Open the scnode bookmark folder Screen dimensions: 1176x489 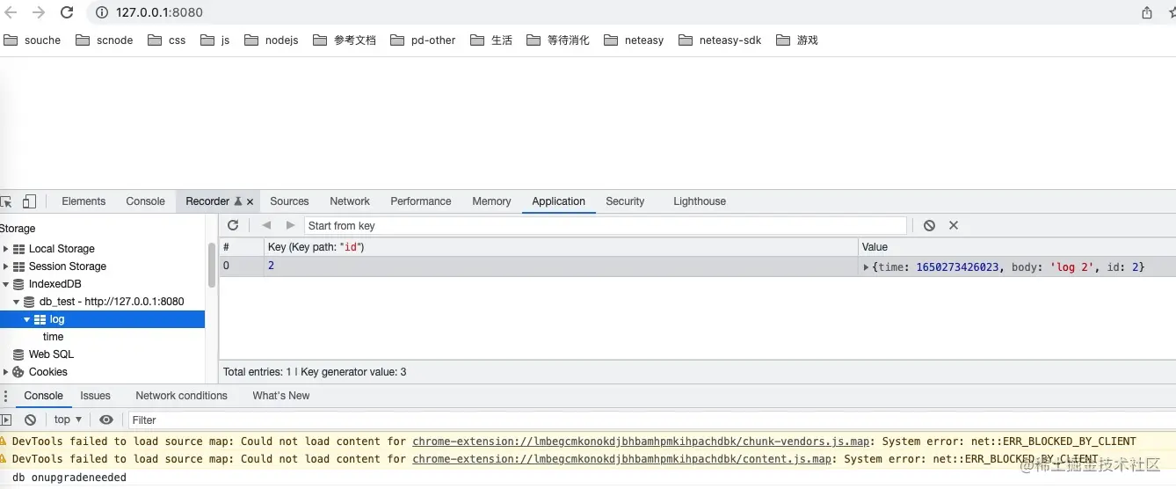[105, 40]
